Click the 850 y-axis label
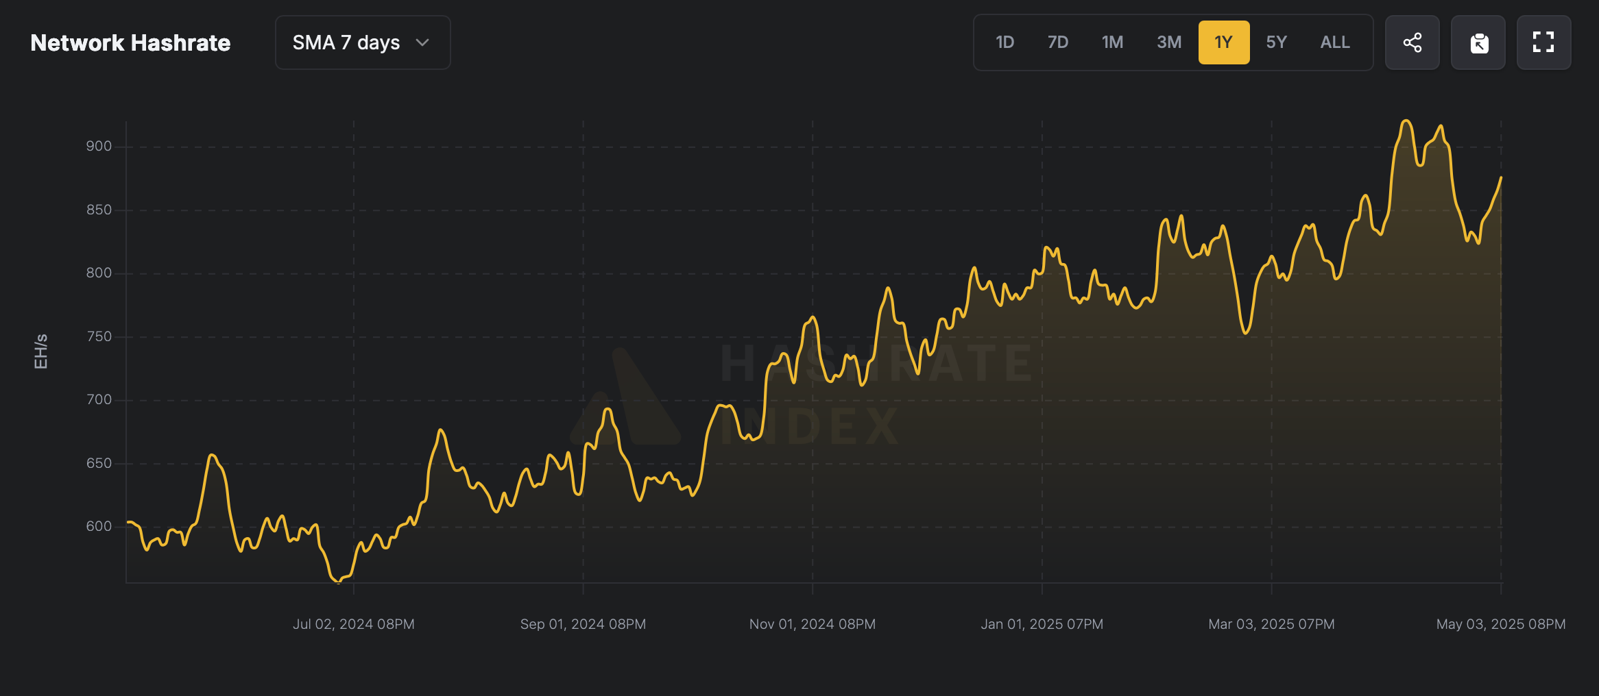Viewport: 1599px width, 696px height. click(x=99, y=210)
